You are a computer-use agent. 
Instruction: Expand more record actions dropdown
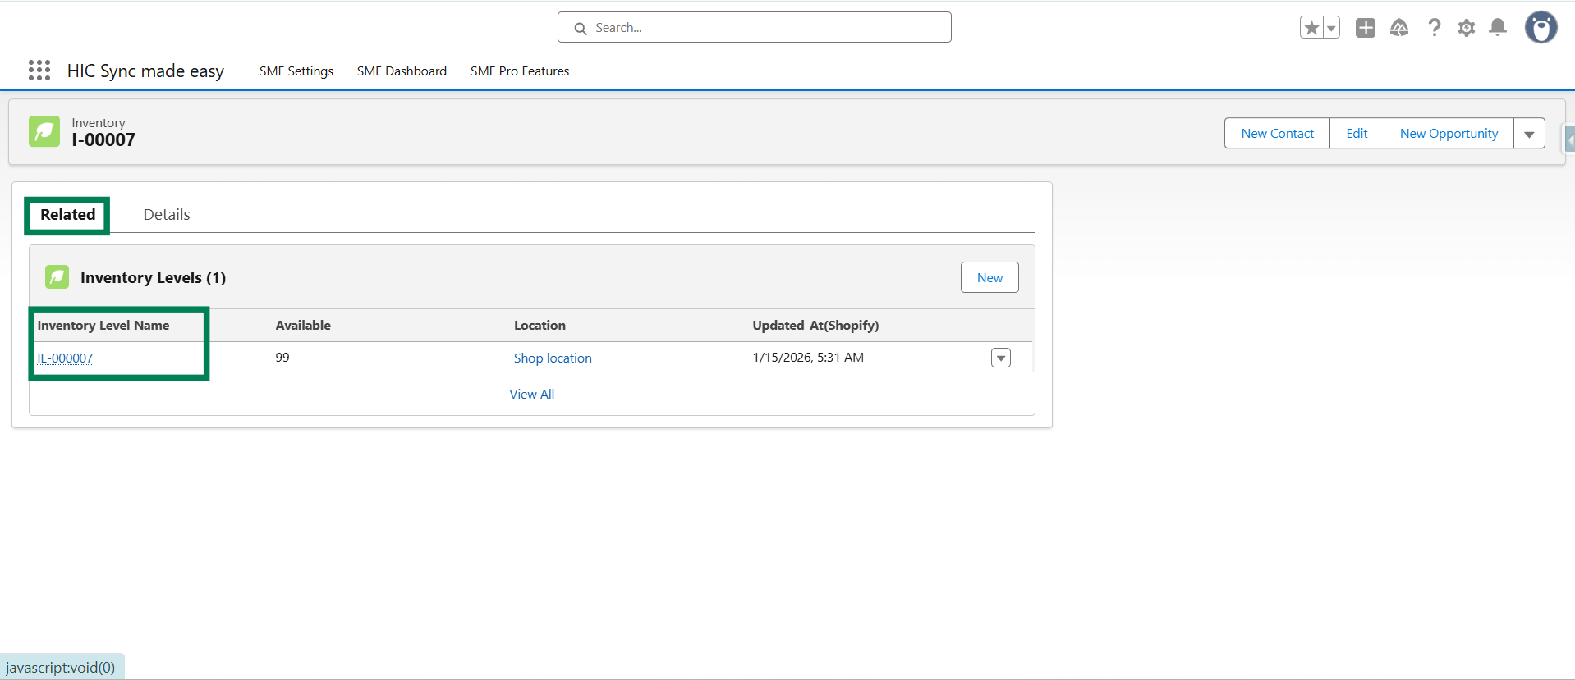pos(1529,134)
